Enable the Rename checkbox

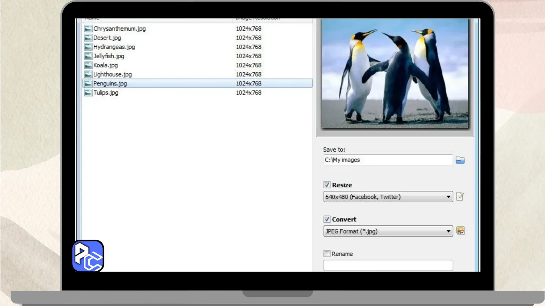[x=327, y=254]
